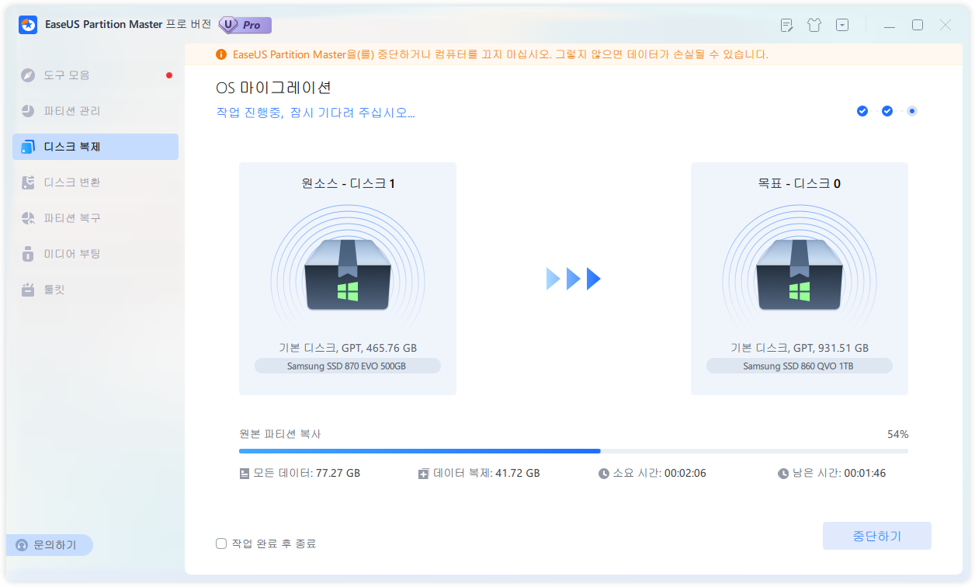Viewport: 975px width, 587px height.
Task: Click 기본 디스크, GPT, 465.76 GB text
Action: pos(348,348)
